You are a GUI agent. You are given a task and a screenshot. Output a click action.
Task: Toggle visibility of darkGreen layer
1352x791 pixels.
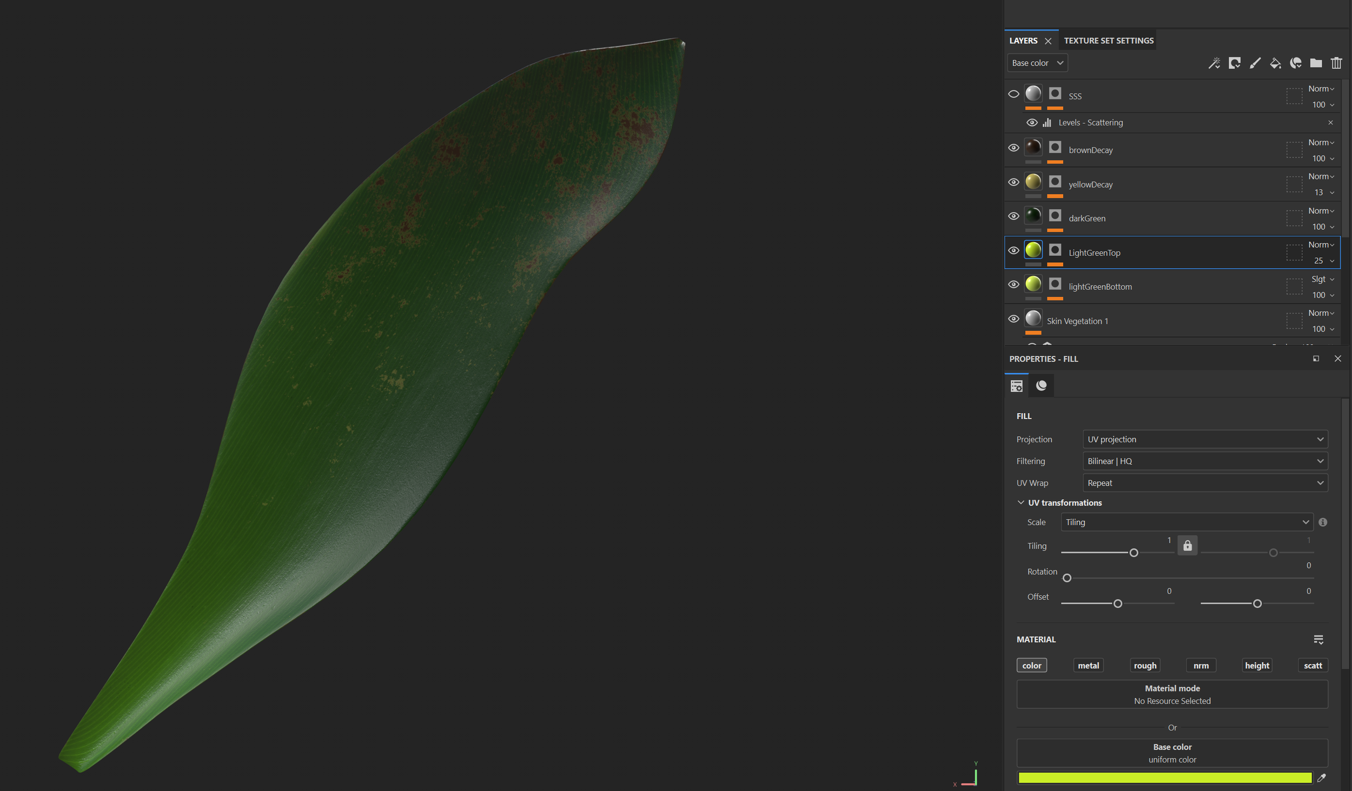coord(1014,216)
